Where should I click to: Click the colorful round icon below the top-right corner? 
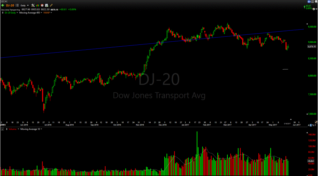point(314,9)
